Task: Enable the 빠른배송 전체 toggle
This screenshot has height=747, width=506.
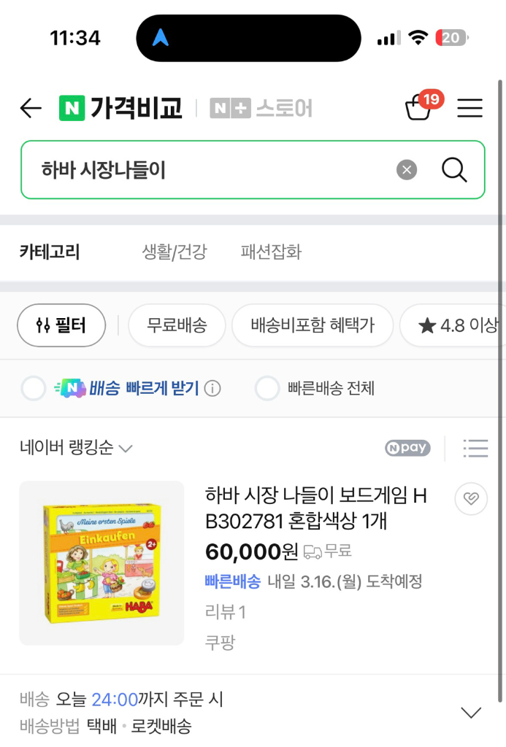Action: (268, 387)
